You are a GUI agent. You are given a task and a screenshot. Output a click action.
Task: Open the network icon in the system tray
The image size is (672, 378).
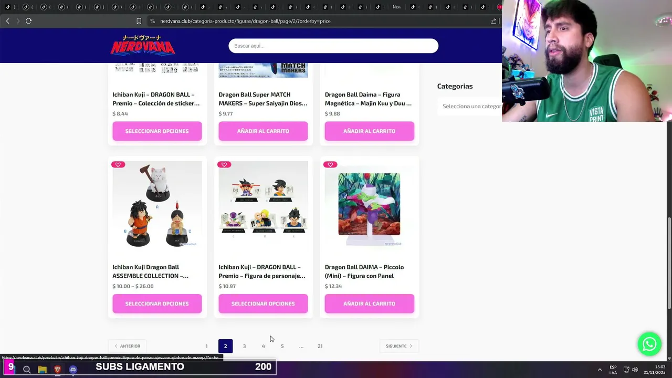(626, 370)
